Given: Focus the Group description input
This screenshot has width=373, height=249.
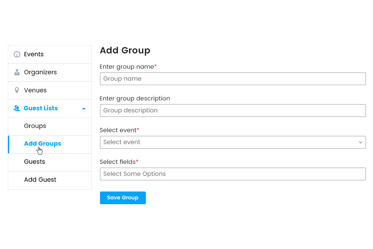Looking at the screenshot, I should (x=233, y=111).
